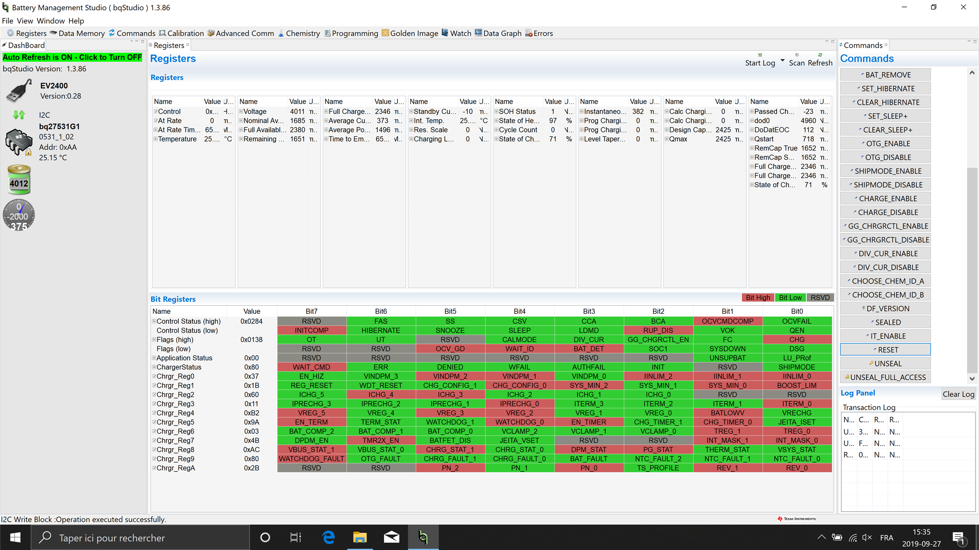The height and width of the screenshot is (550, 979).
Task: Open Advanced Comm view
Action: click(x=240, y=33)
